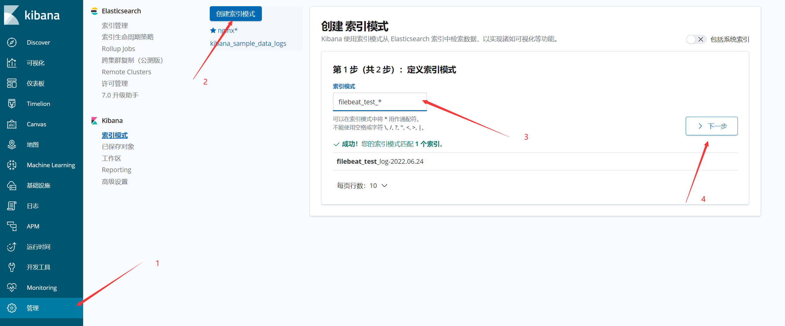Open 索引管理 under Elasticsearch

115,25
